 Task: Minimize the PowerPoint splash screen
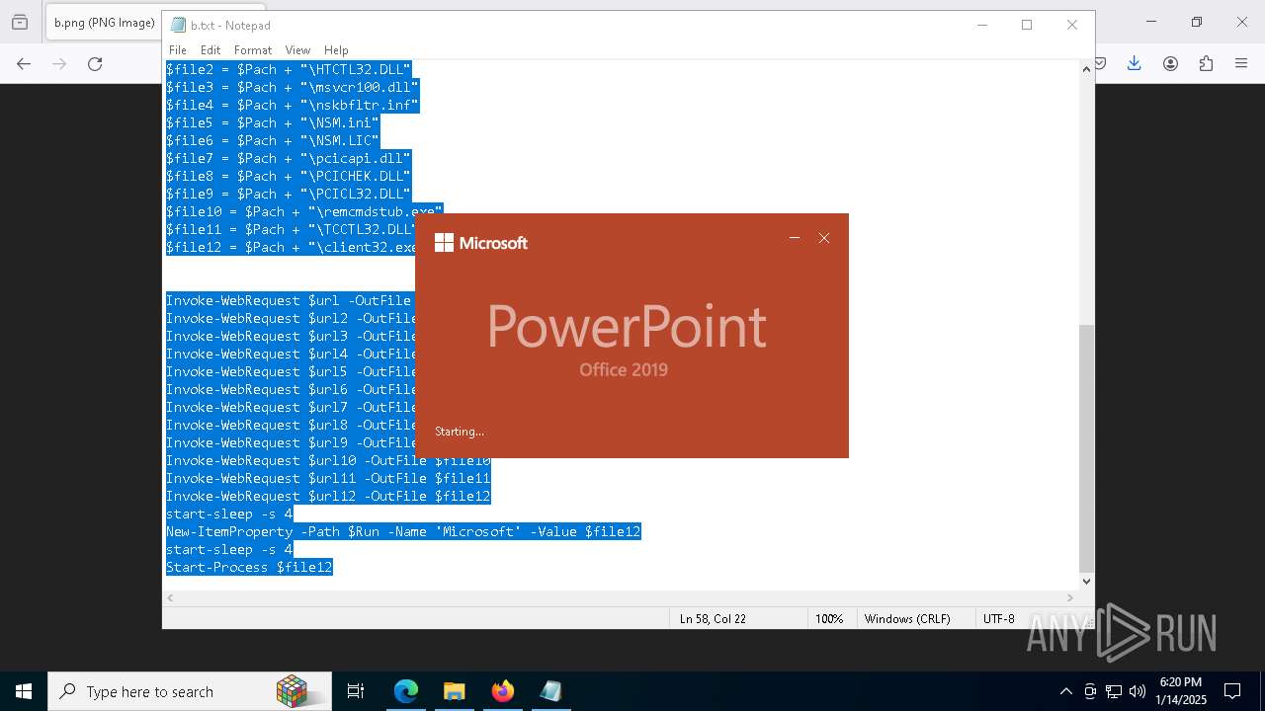pos(794,238)
